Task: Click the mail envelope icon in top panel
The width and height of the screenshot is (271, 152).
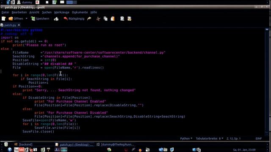Action: point(62,2)
